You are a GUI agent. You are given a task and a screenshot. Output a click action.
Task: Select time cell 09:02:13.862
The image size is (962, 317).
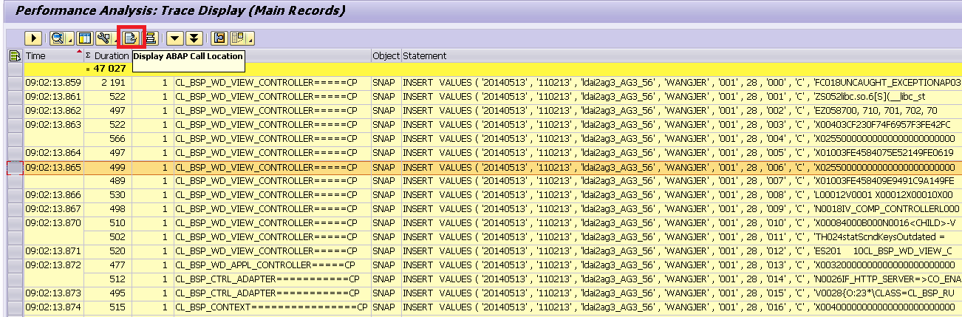(53, 110)
